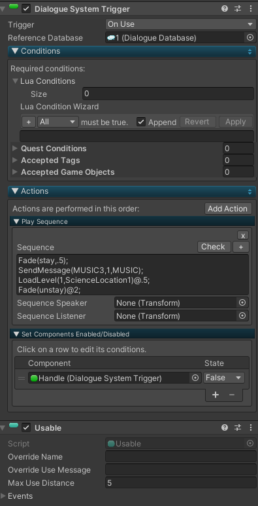Open sequence command menu via plus button
Image resolution: width=258 pixels, height=506 pixels.
tap(241, 247)
